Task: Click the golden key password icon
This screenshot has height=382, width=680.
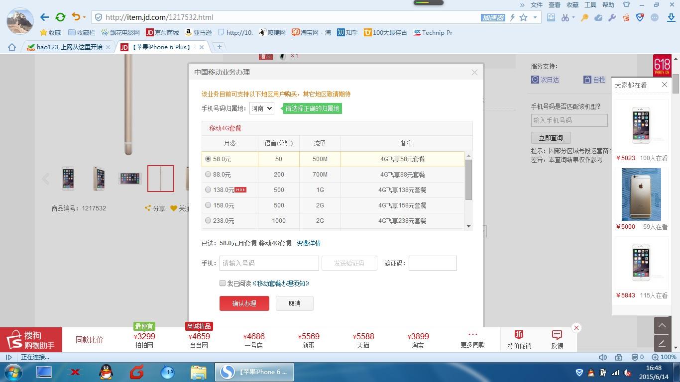Action: click(x=585, y=17)
